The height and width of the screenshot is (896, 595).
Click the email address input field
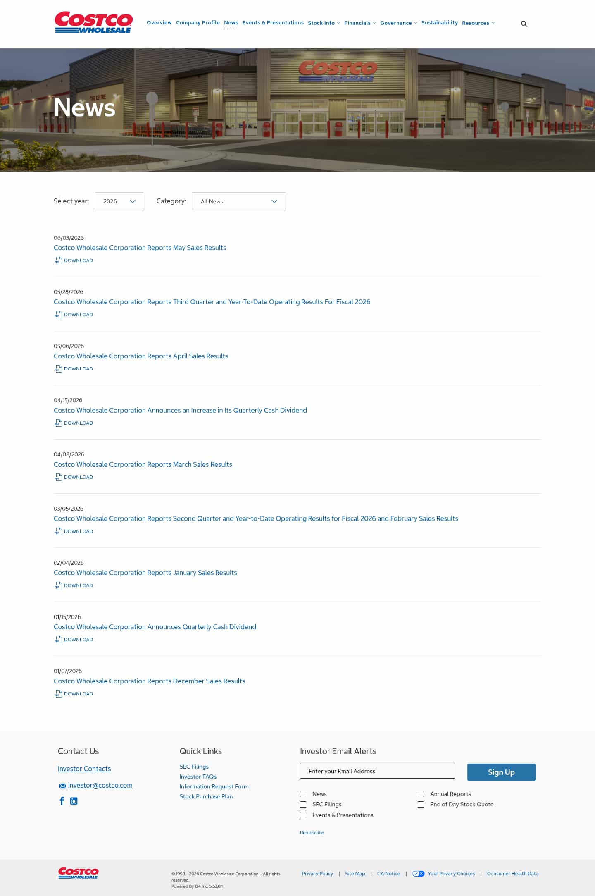tap(377, 771)
